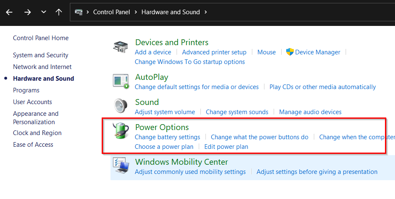Go back with the left arrow

9,12
